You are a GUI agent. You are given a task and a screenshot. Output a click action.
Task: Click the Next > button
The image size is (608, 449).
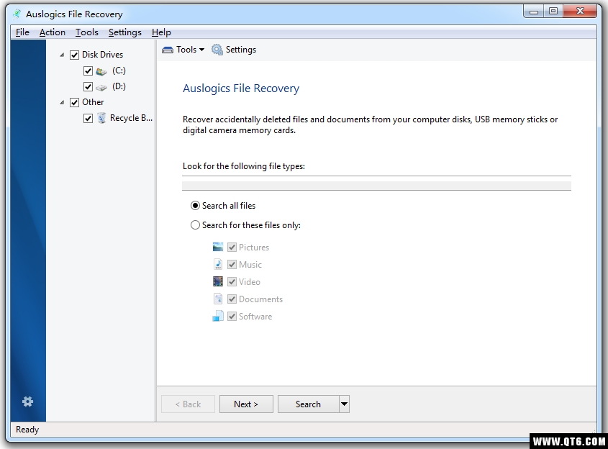246,404
